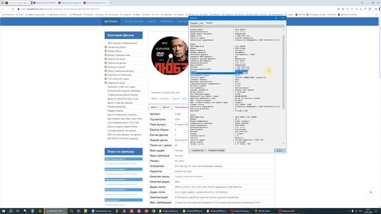Image resolution: width=381 pixels, height=214 pixels.
Task: Open Диски от Мастер Караоке link
Action: (120, 103)
